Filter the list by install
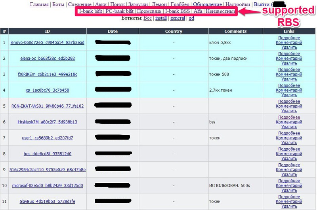This screenshot has height=210, width=317. click(161, 18)
